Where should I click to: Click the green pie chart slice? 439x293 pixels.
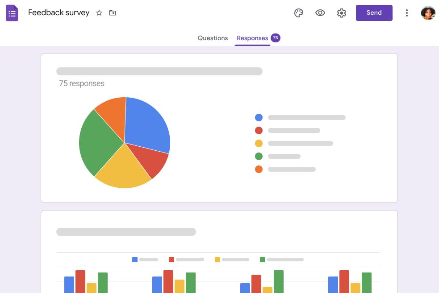[98, 143]
